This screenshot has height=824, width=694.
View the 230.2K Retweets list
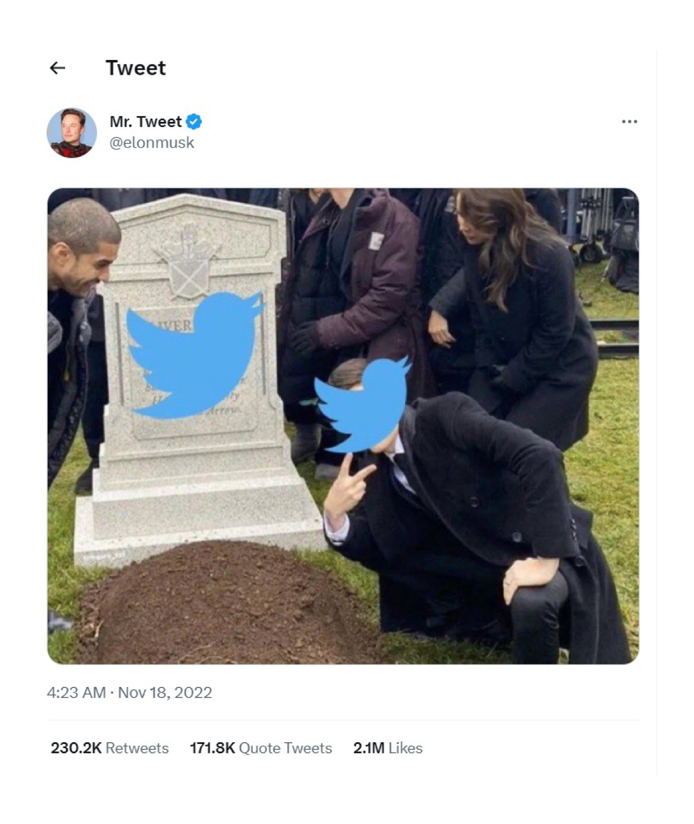[x=109, y=748]
